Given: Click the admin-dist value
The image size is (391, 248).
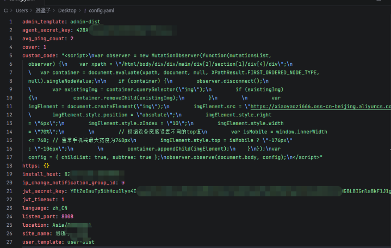Looking at the screenshot, I should coord(85,22).
